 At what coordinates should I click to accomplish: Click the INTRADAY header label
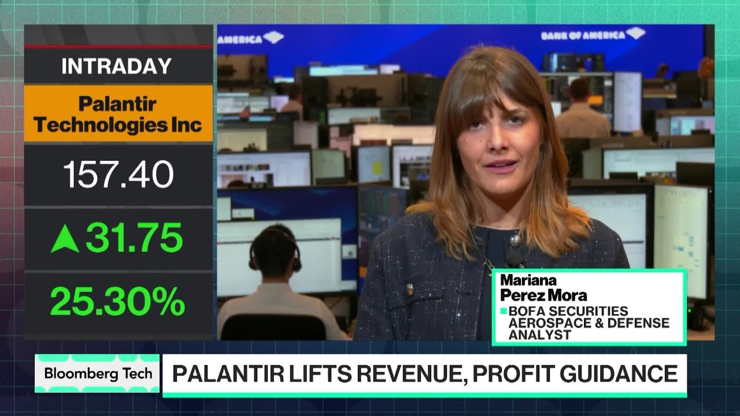(116, 66)
